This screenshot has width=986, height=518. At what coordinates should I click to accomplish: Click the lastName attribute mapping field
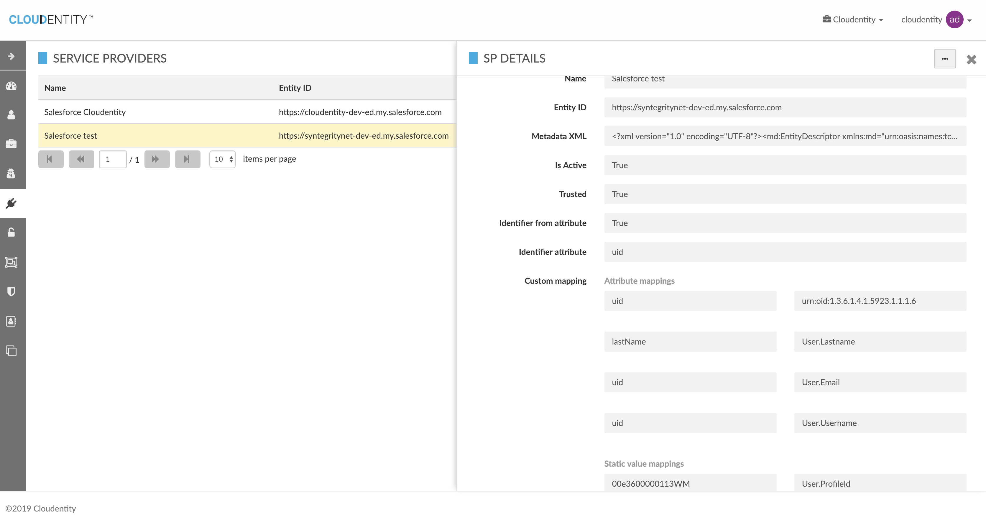(x=690, y=342)
